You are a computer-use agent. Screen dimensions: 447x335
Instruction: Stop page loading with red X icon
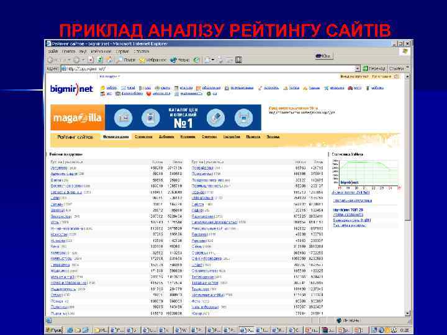91,60
